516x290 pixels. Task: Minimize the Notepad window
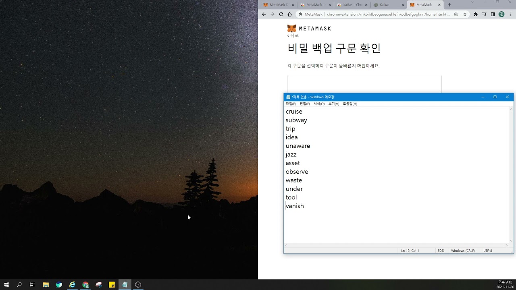coord(483,97)
